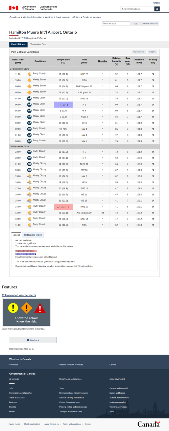Open the Local forecasts breadcrumb link
169x431 pixels.
(63, 17)
